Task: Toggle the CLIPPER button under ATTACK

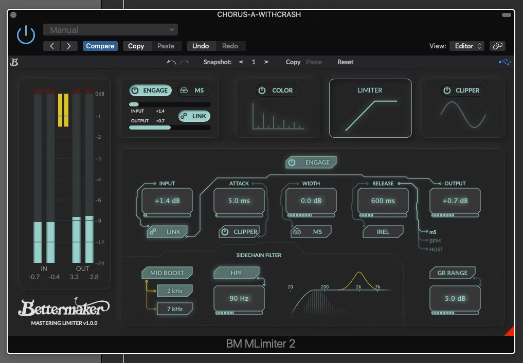Action: [239, 232]
